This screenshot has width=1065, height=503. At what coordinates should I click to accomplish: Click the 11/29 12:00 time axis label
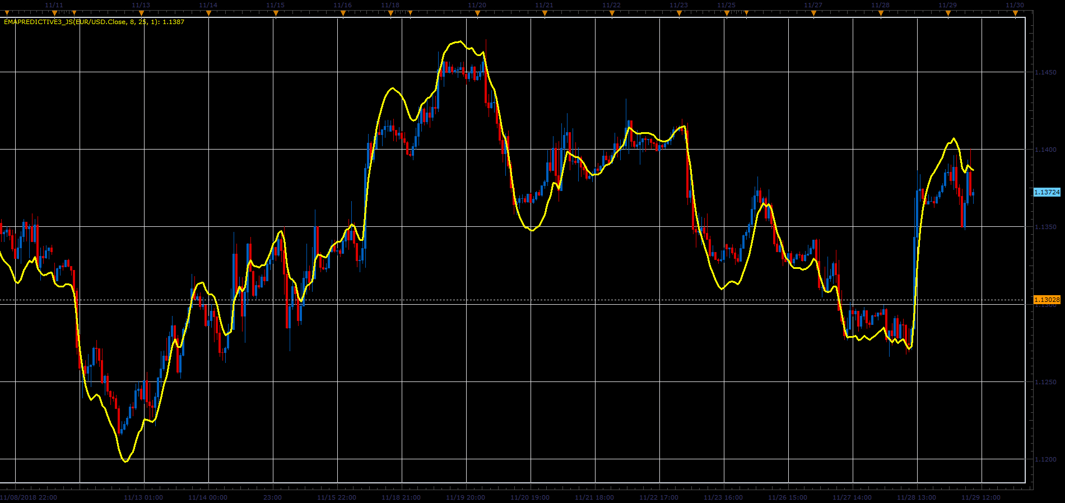point(981,497)
